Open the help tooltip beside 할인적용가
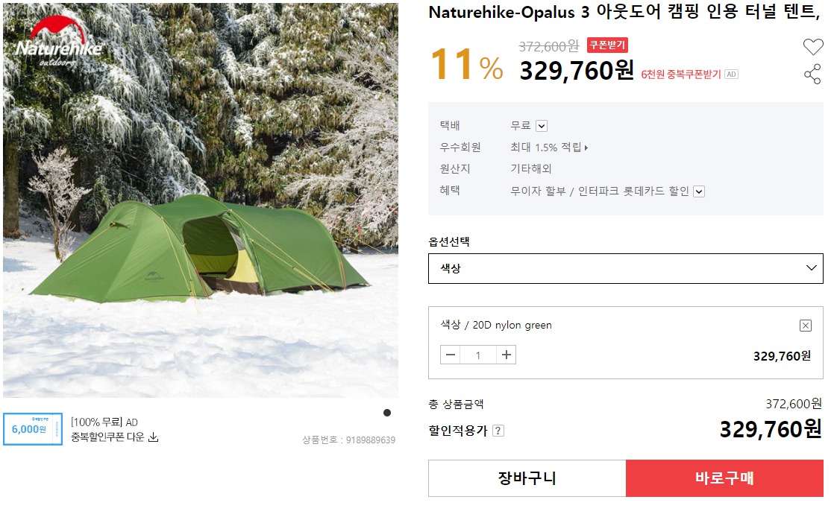Viewport: 834px width, 523px height. 498,430
